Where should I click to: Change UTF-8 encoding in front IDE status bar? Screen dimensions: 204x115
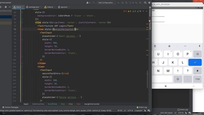[x=130, y=111]
